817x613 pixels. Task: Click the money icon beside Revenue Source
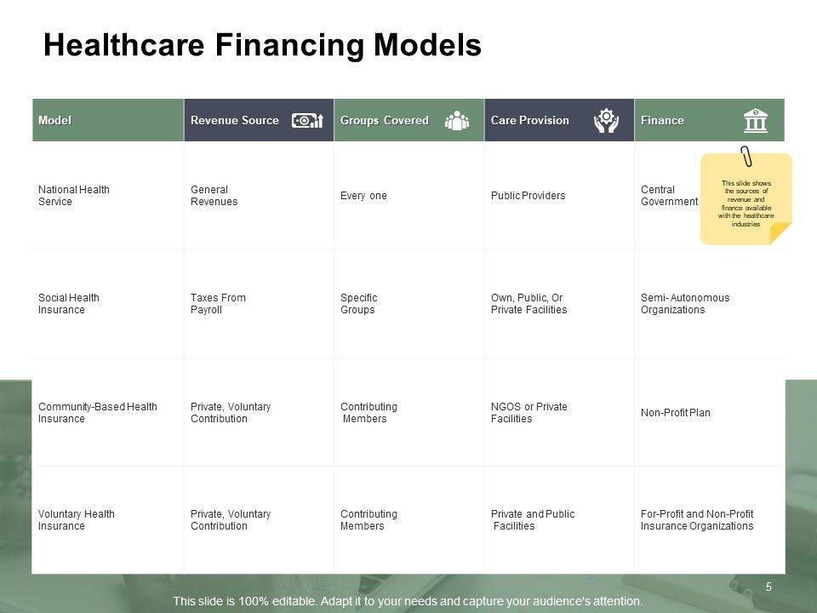pyautogui.click(x=307, y=121)
